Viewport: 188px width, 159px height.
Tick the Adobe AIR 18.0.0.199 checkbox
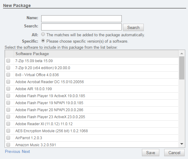(8, 89)
